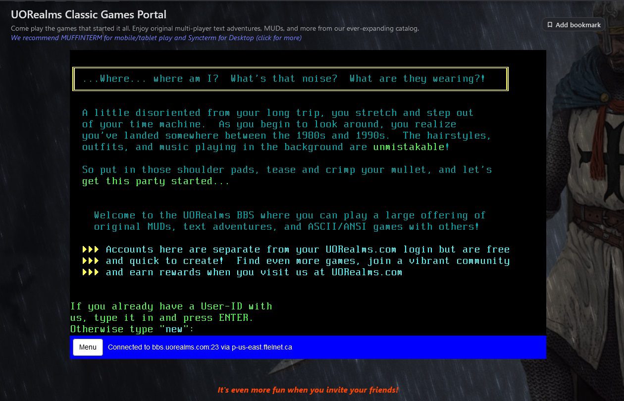624x401 pixels.
Task: Click the arrows before 'Accounts here are separate'
Action: click(91, 250)
